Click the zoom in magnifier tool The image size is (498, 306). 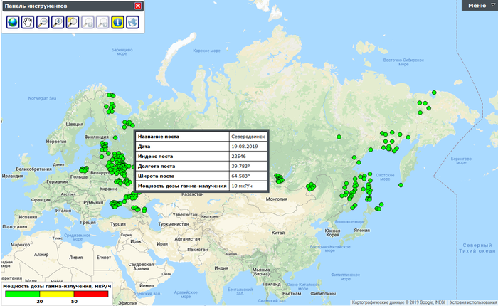pos(58,22)
